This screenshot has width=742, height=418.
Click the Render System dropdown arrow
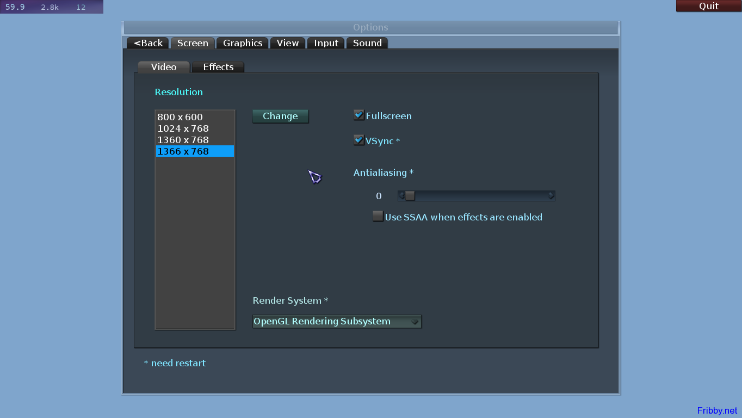415,322
